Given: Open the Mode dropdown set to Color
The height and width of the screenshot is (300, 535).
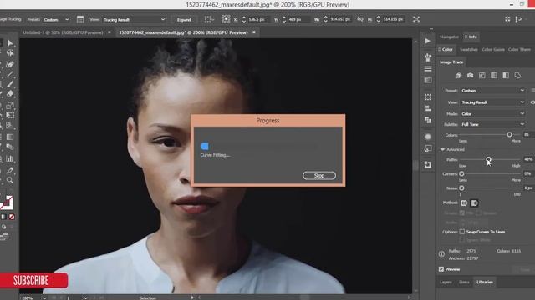Looking at the screenshot, I should [492, 113].
